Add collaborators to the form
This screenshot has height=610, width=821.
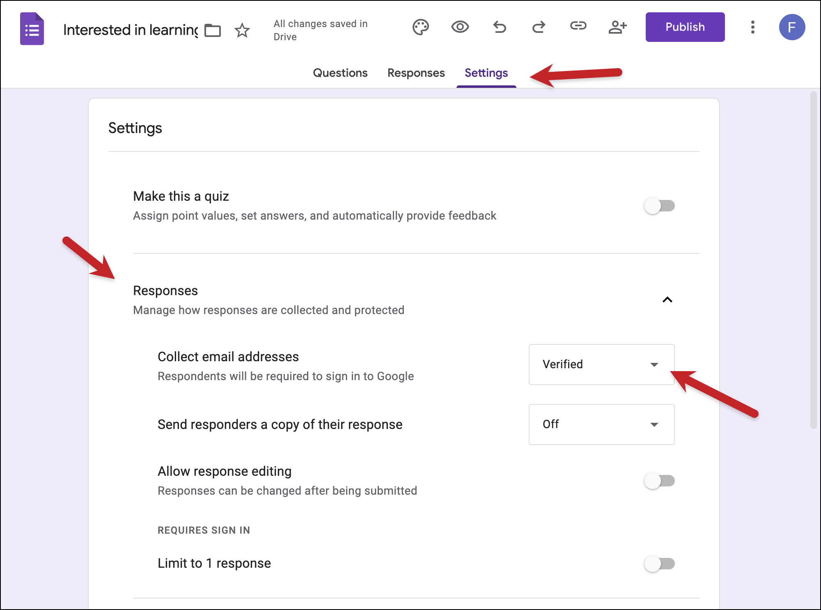(617, 27)
